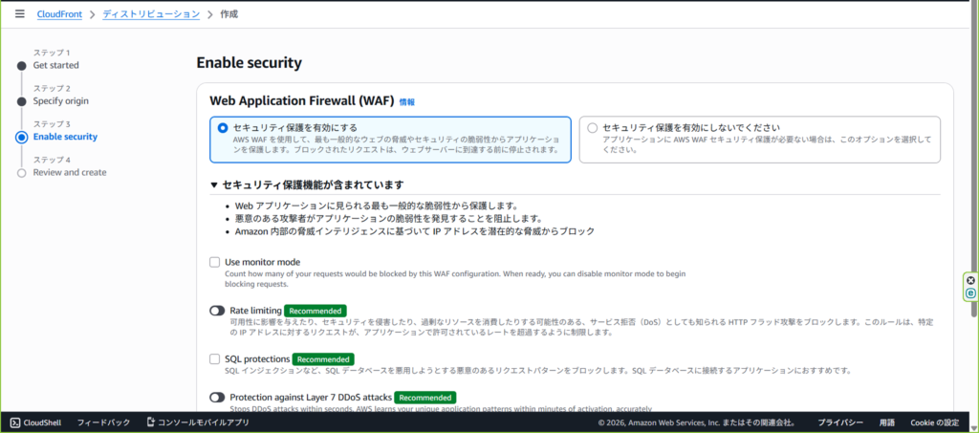Check the SQL protections checkbox
The image size is (979, 433).
pos(215,359)
